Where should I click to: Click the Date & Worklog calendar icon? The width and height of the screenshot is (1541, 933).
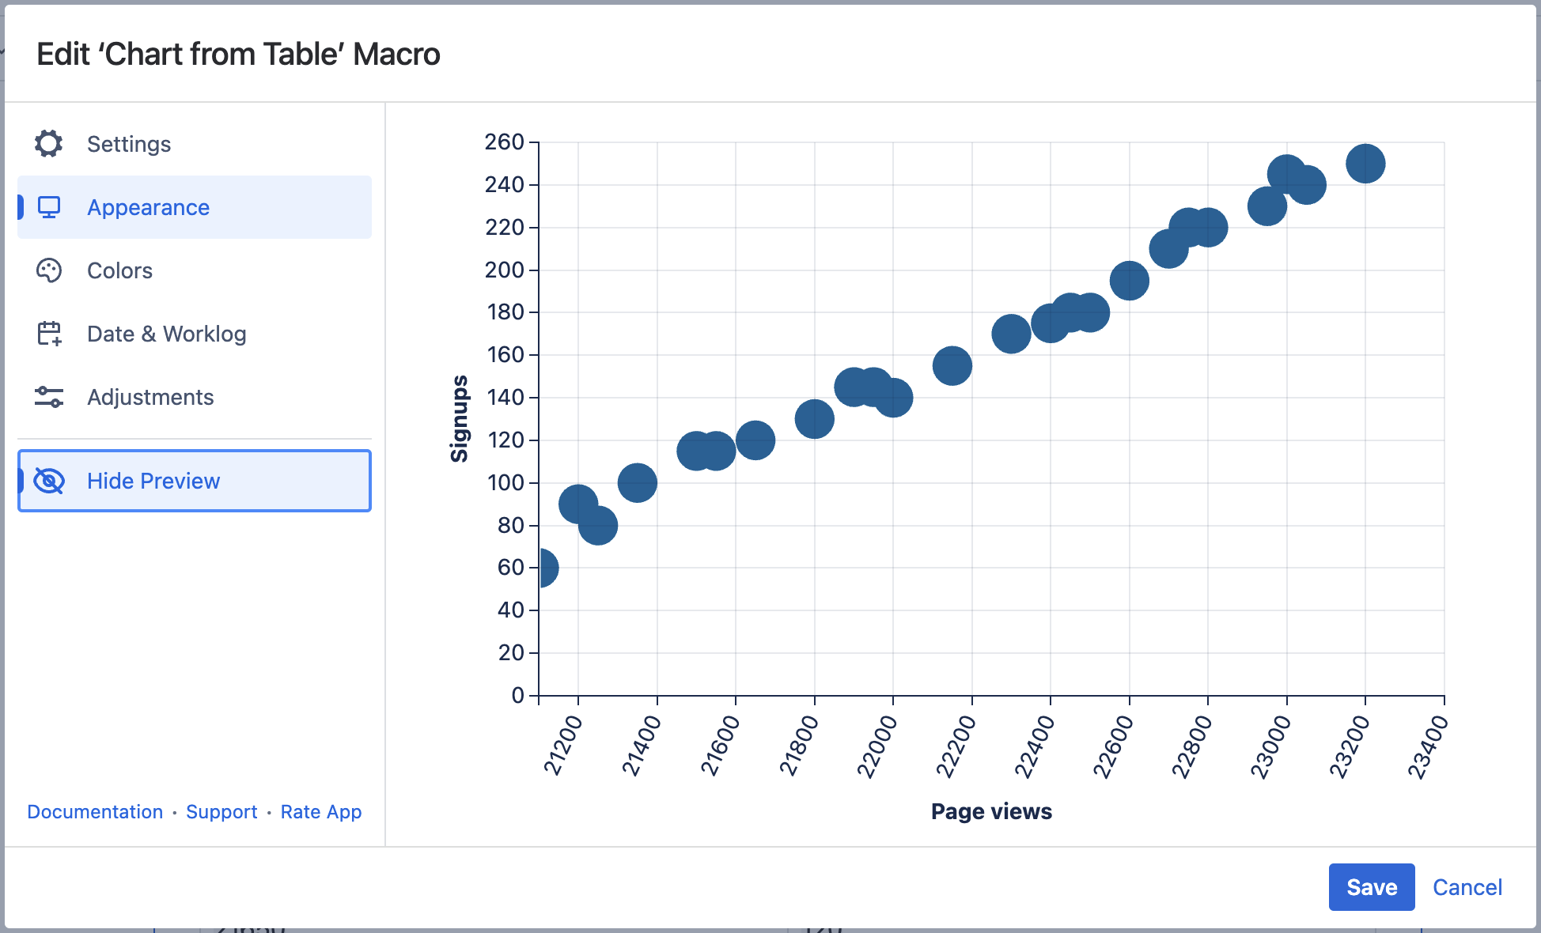click(49, 334)
